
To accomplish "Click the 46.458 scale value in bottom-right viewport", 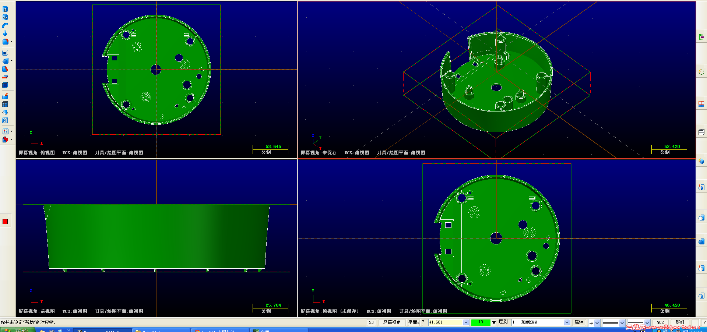I will click(x=672, y=305).
